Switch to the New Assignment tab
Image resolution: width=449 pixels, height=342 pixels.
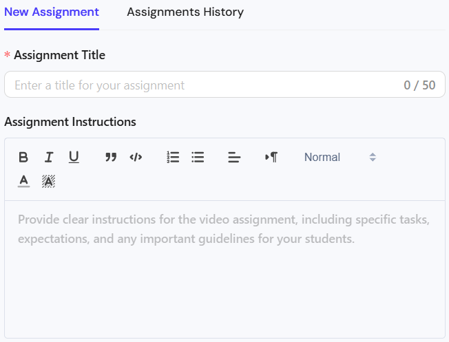(x=52, y=12)
